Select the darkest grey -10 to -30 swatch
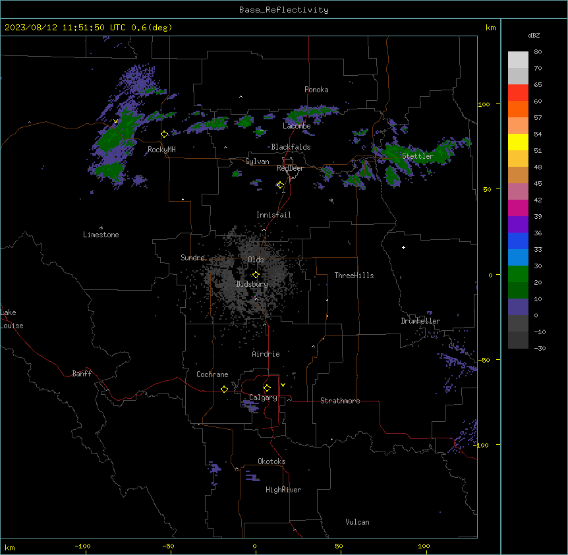This screenshot has height=555, width=568. 518,340
